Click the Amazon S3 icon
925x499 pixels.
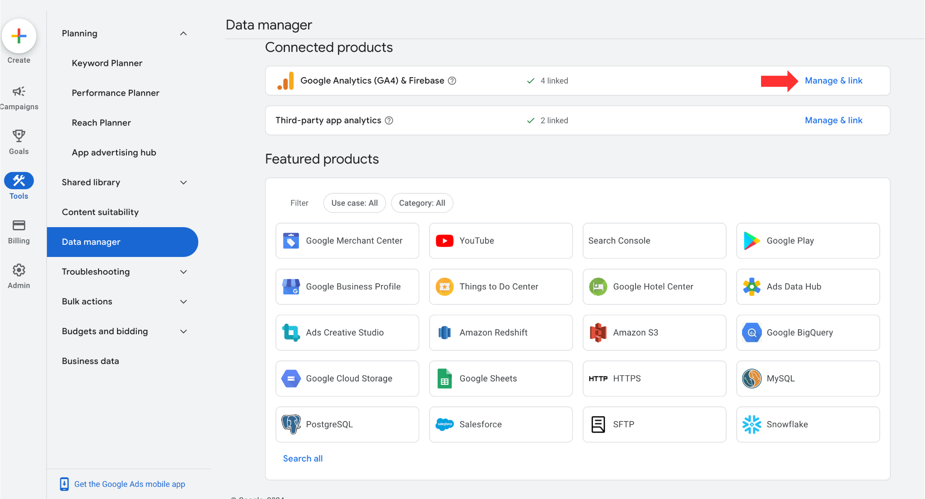pos(598,333)
